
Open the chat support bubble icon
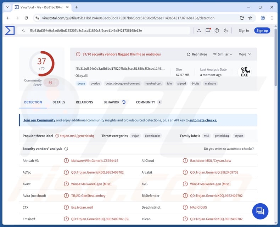click(260, 211)
